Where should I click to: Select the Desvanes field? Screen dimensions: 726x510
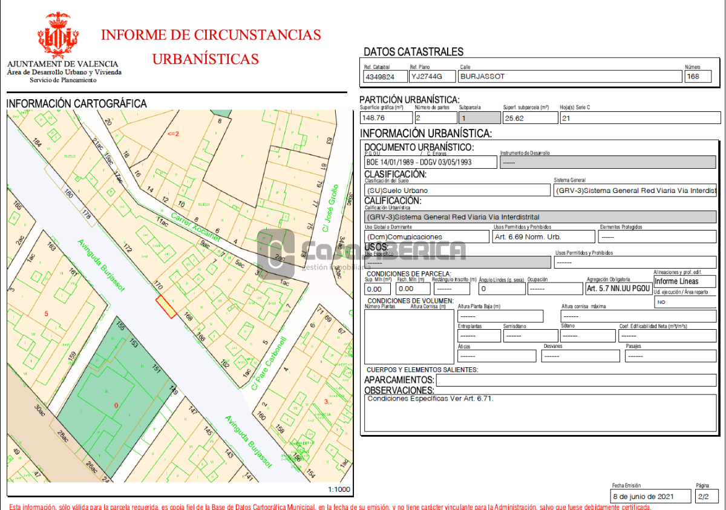[x=580, y=356]
